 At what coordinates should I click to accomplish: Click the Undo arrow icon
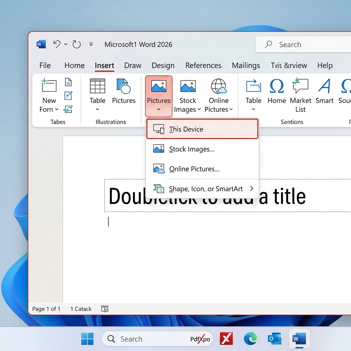(x=57, y=44)
